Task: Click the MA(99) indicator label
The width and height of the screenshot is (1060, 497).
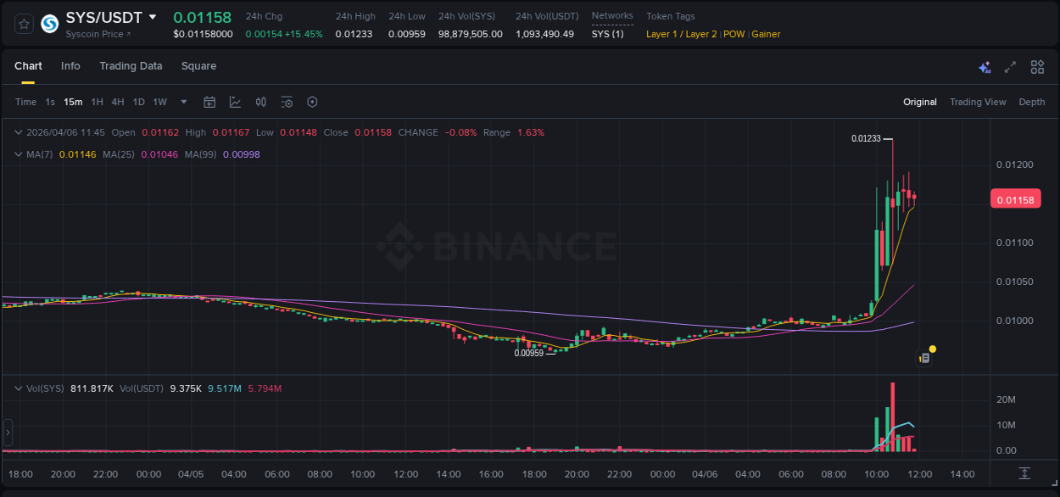Action: pos(200,154)
